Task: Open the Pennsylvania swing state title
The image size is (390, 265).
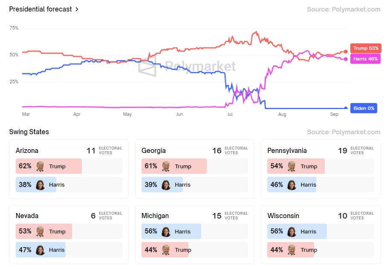Action: (287, 150)
